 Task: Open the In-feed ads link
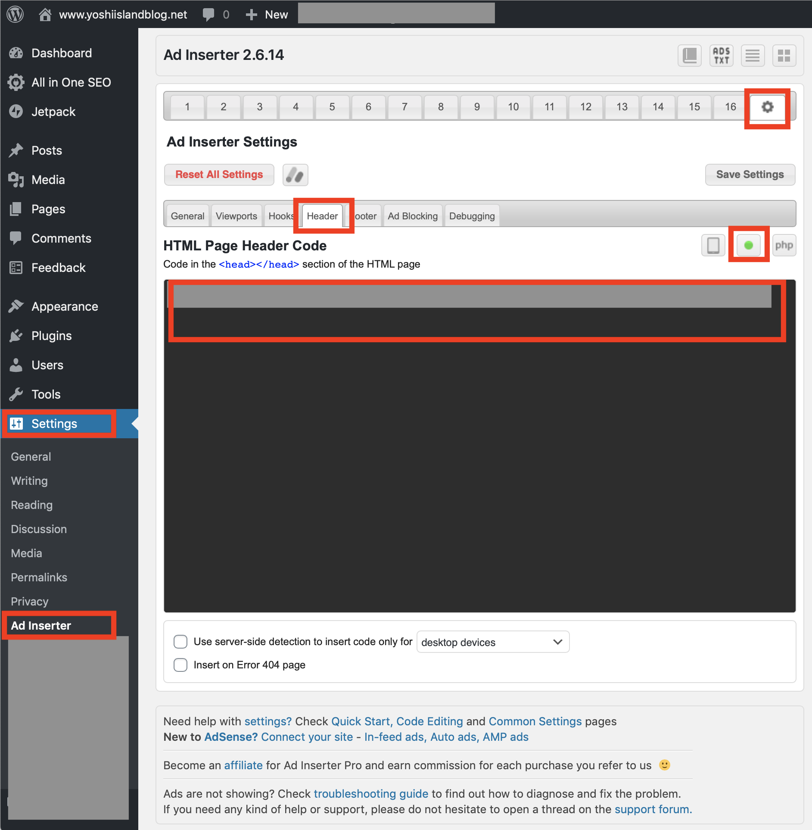coord(395,737)
